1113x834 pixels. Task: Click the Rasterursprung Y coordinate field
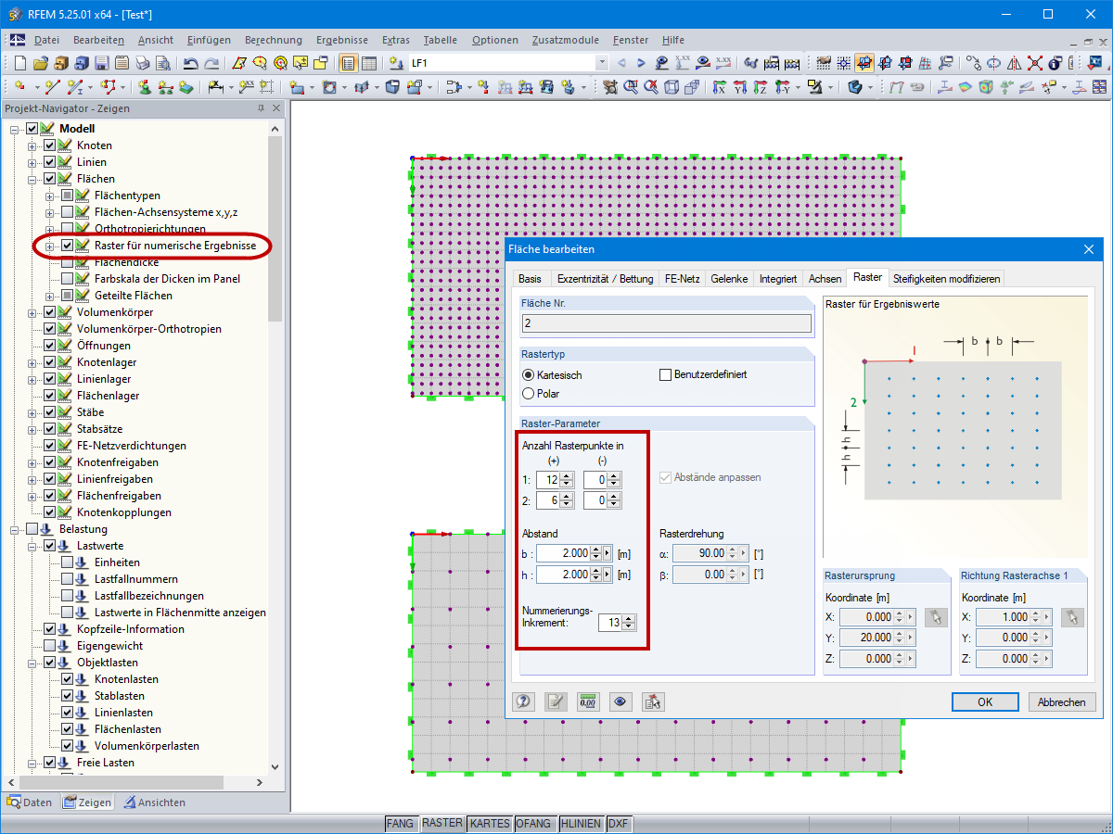tap(867, 638)
